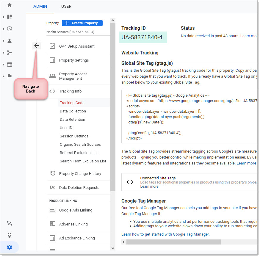Screen dimensions: 260x257
Task: Switch to the USER tab
Action: 66,6
